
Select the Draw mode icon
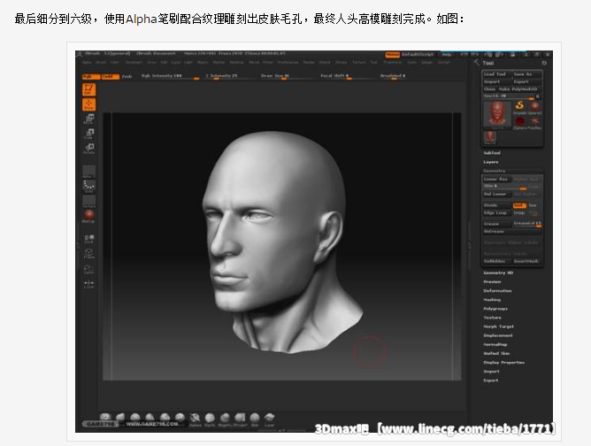(89, 104)
